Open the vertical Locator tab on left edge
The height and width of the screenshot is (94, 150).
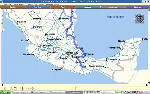tap(2, 20)
